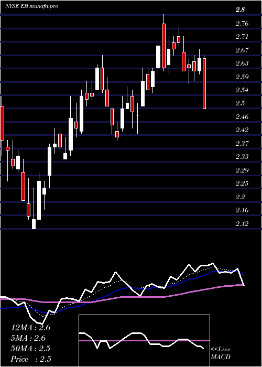Click the MACD inset chart panel
Image resolution: width=262 pixels, height=367 pixels.
tap(144, 341)
